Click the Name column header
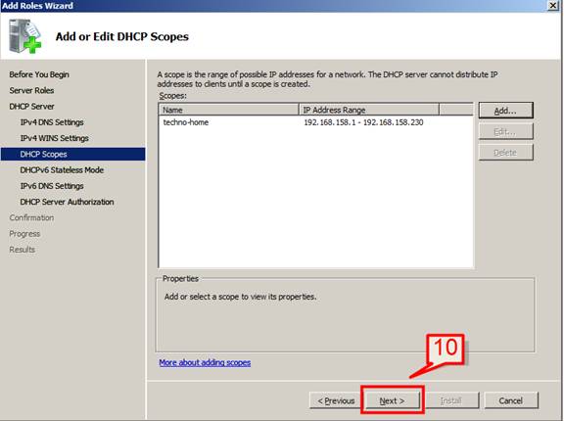The image size is (564, 421). (x=228, y=110)
